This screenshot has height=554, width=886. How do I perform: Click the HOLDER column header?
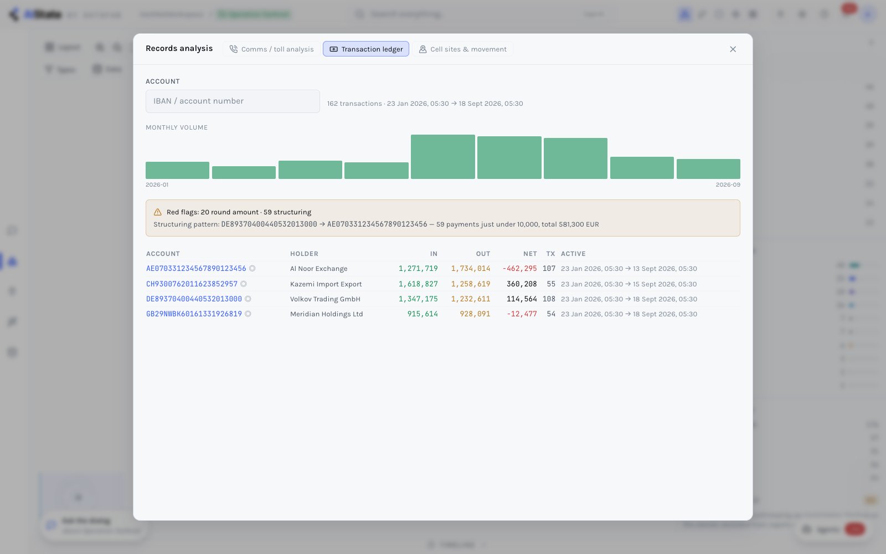(x=304, y=254)
